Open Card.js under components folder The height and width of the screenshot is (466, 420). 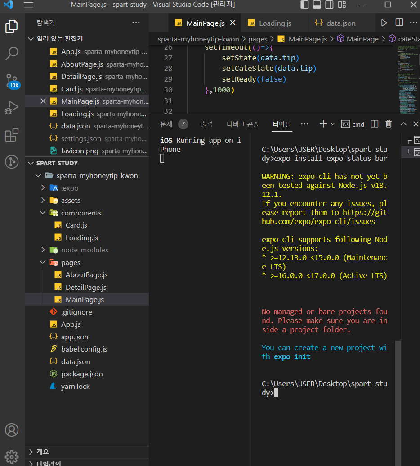coord(87,225)
